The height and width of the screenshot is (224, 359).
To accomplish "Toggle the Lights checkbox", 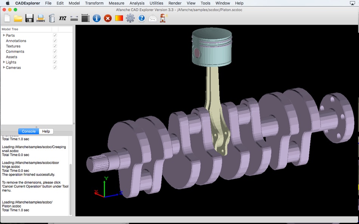I will [55, 62].
